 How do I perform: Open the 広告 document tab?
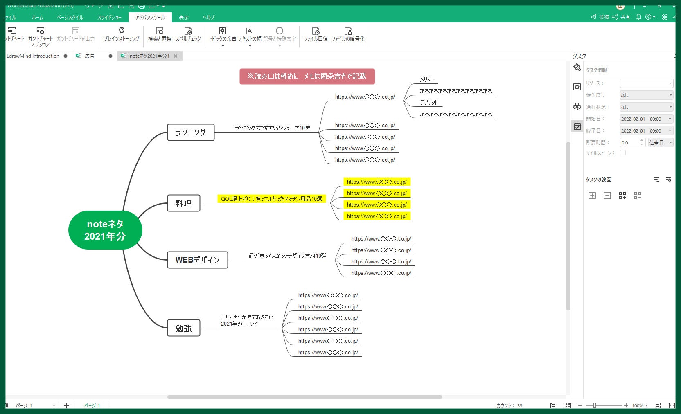[90, 56]
